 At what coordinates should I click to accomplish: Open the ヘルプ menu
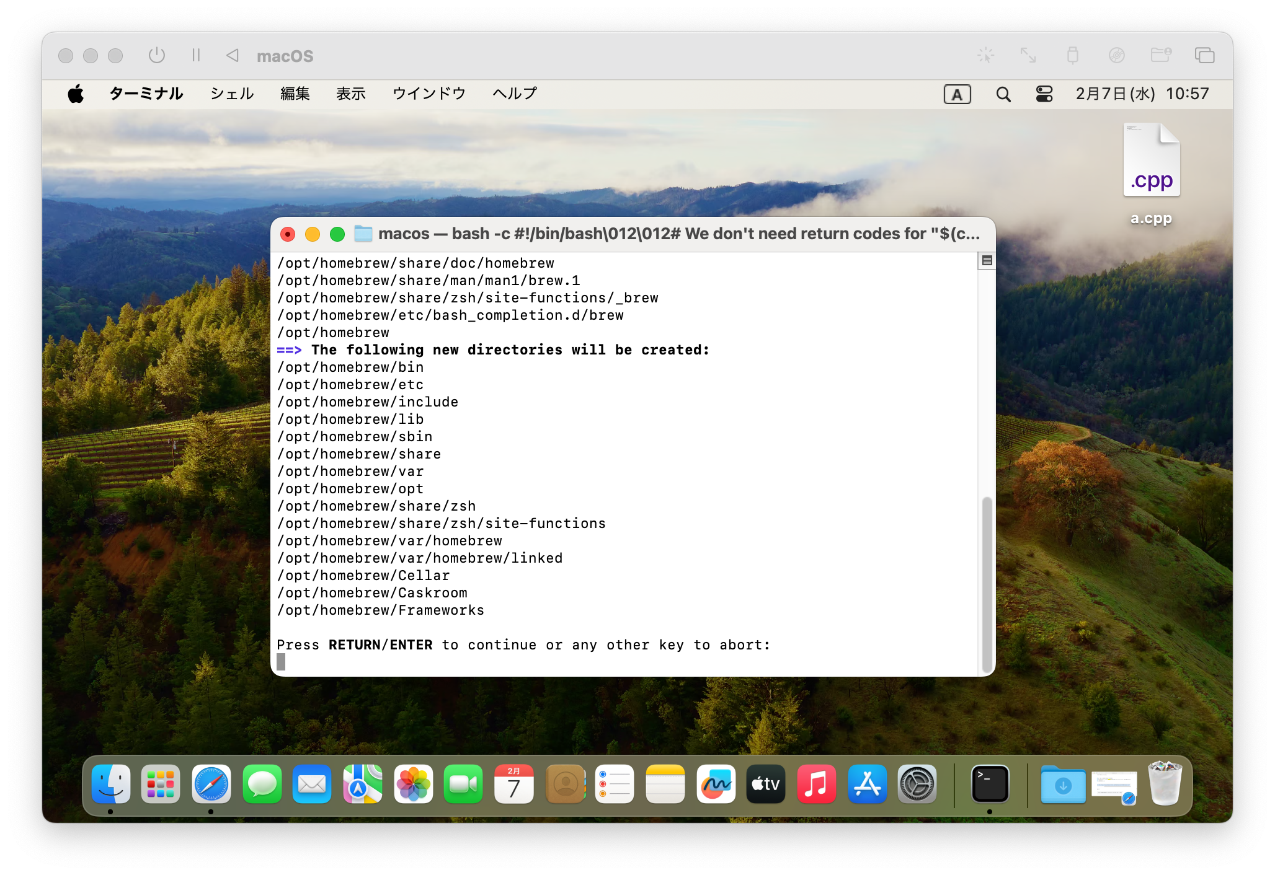pos(514,94)
